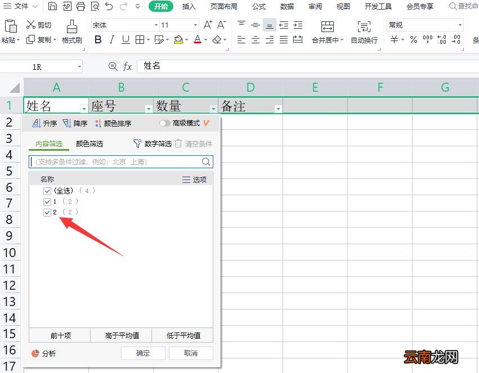Image resolution: width=479 pixels, height=373 pixels.
Task: Decrease font size with A- icon
Action: (222, 25)
